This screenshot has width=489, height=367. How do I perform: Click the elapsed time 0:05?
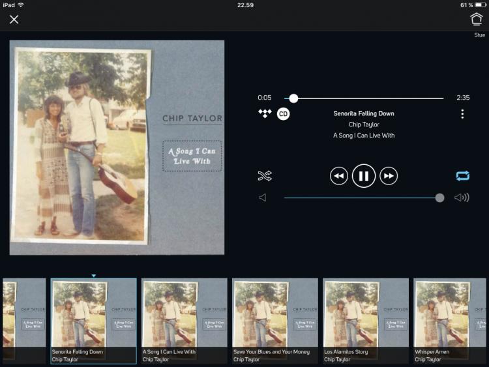[265, 98]
